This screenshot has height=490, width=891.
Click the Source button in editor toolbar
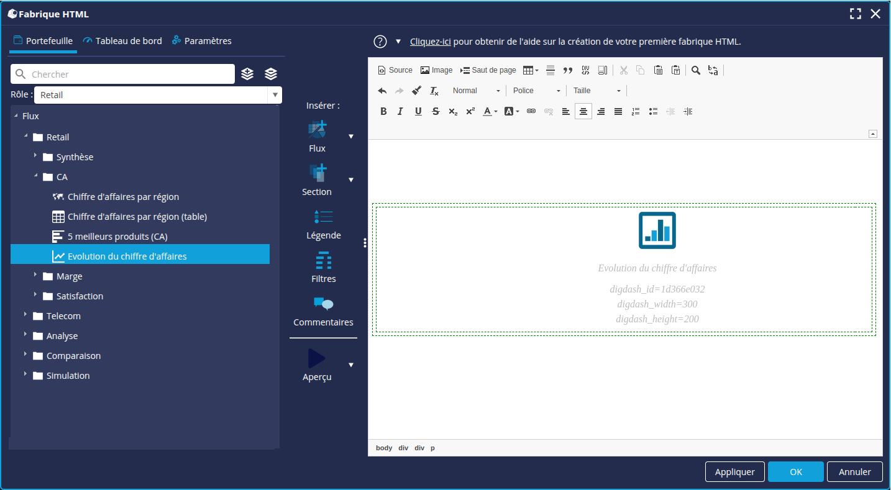coord(395,70)
